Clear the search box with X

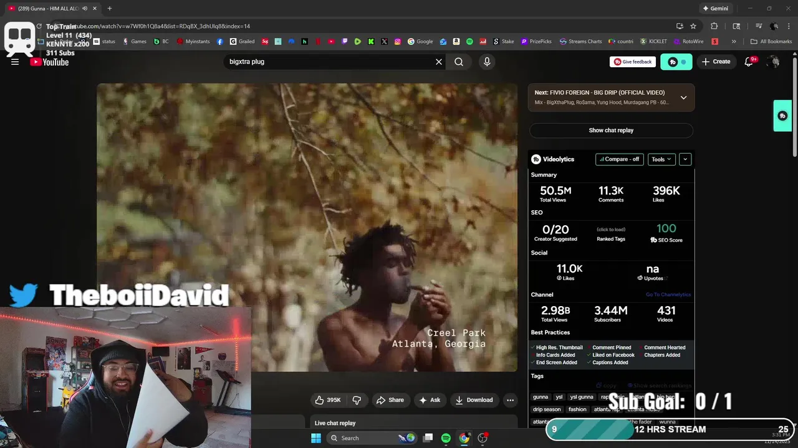click(439, 62)
